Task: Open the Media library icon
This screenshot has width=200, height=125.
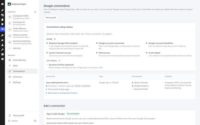Action: [2, 15]
